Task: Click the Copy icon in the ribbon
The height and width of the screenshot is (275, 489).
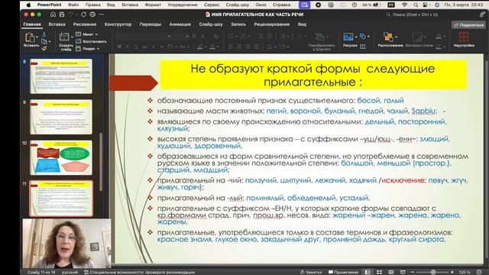Action: pos(44,41)
